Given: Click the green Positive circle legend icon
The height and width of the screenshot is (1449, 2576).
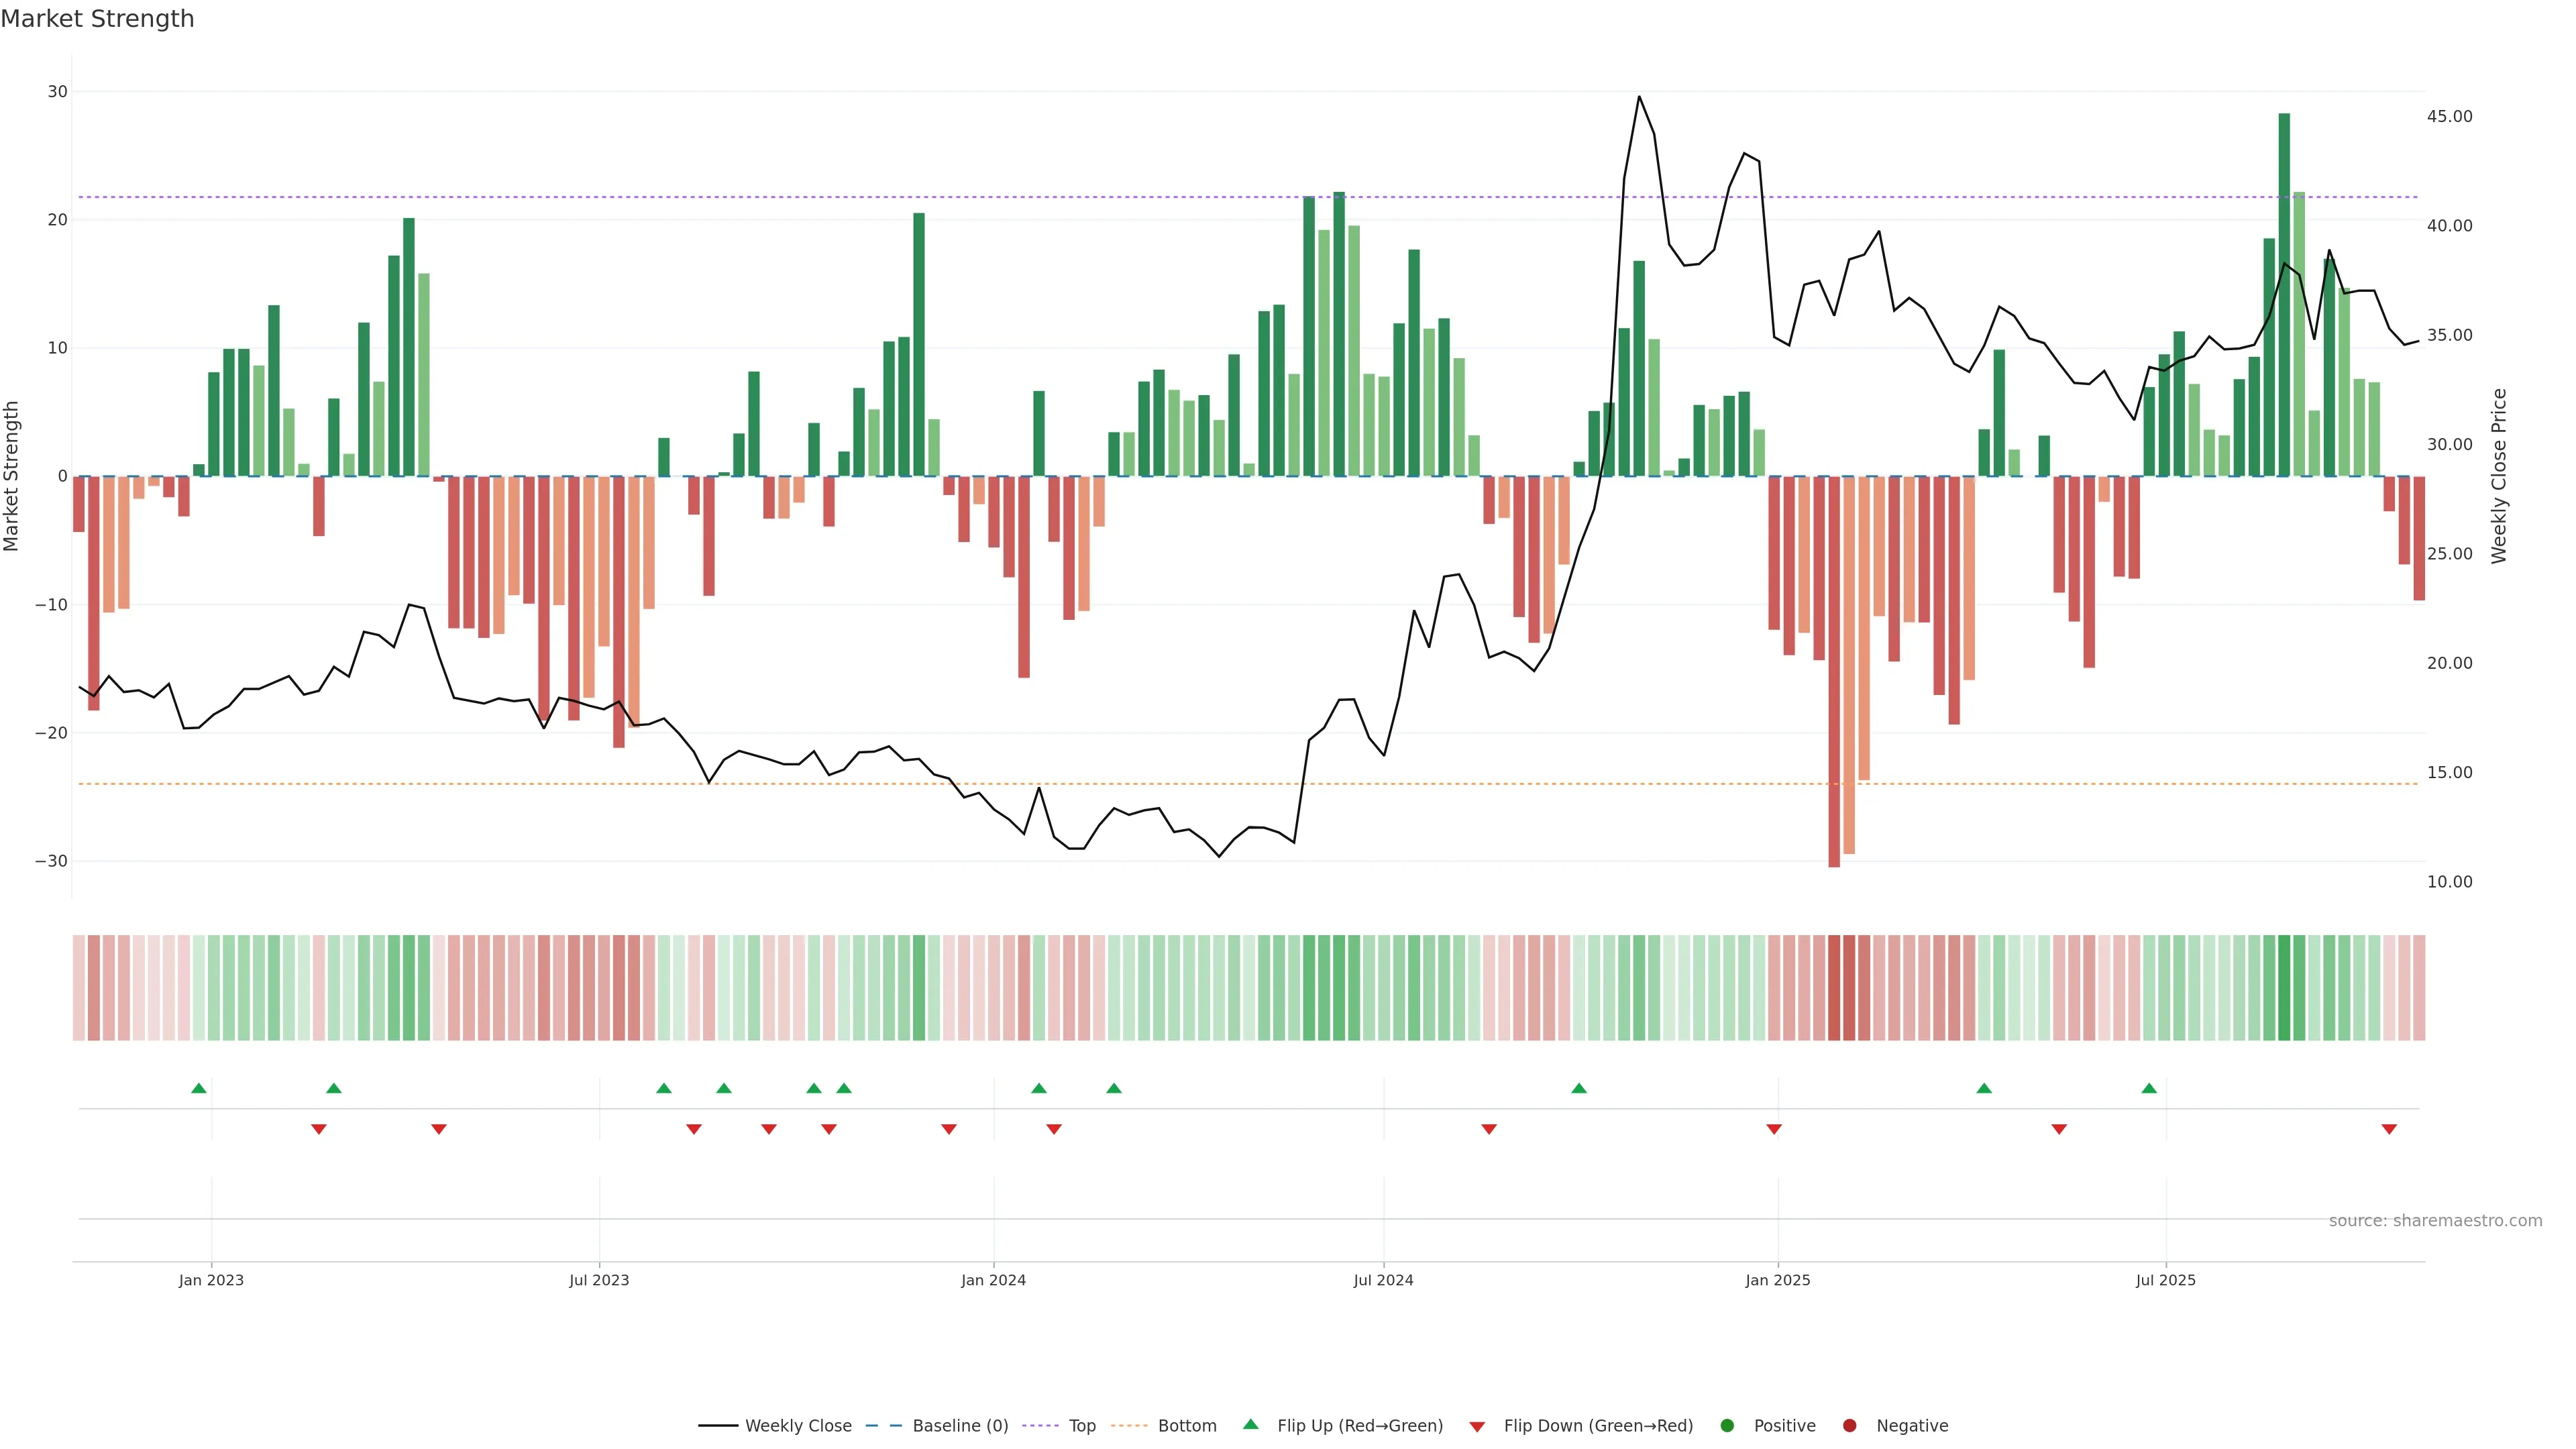Looking at the screenshot, I should pos(1727,1425).
